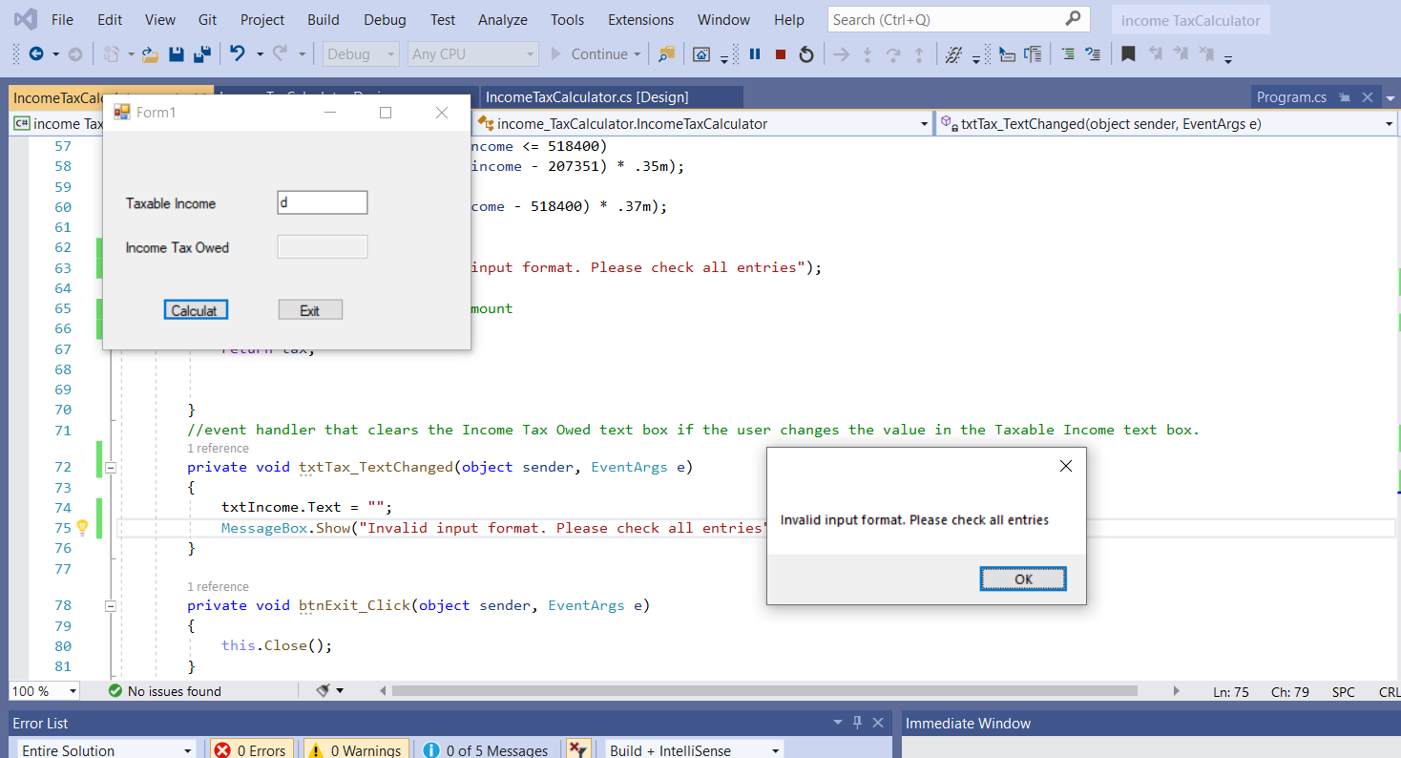This screenshot has height=758, width=1401.
Task: Restart the debugging session
Action: [x=806, y=54]
